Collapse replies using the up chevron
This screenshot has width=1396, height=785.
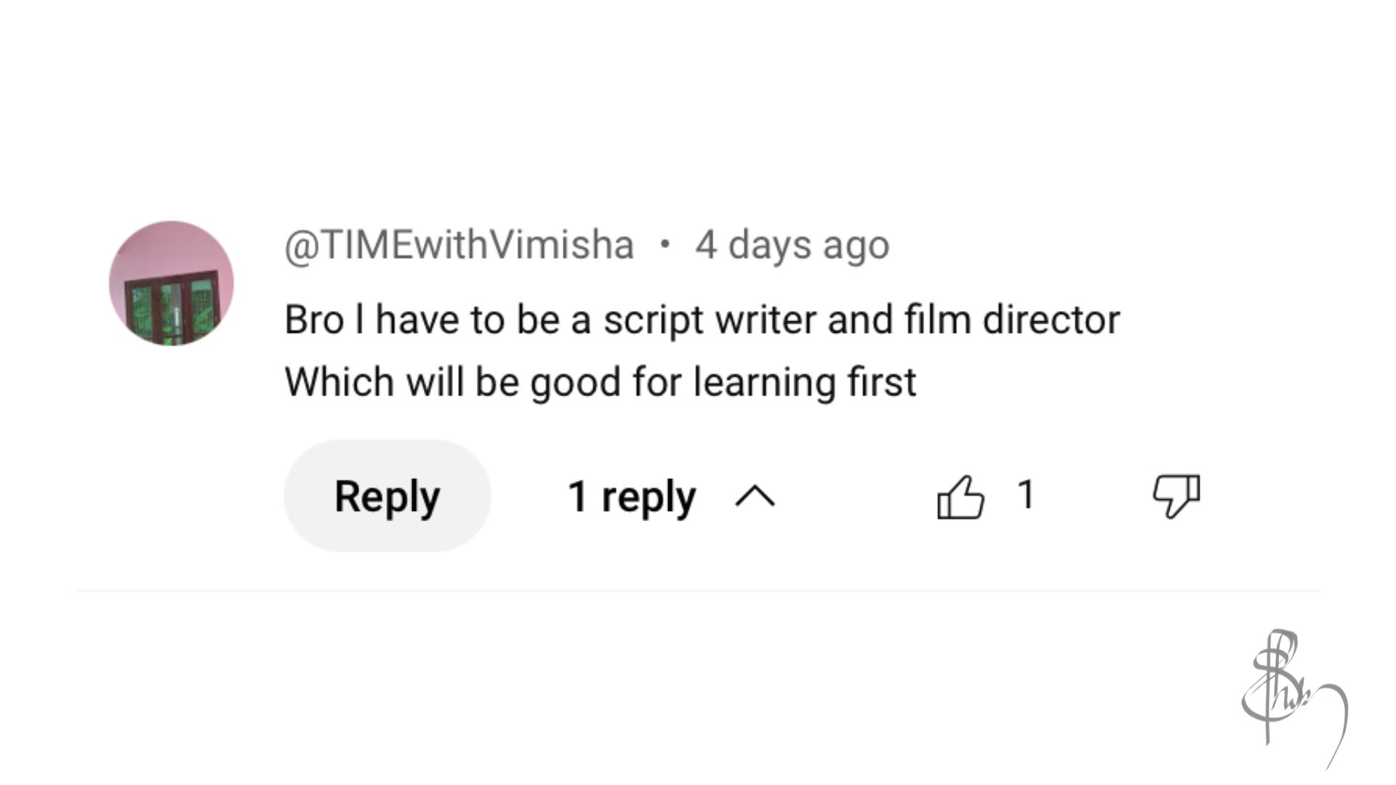coord(755,497)
